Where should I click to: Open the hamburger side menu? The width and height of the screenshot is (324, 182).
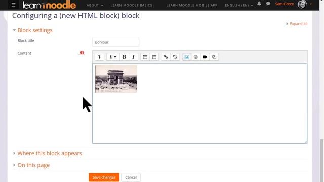[x=14, y=5]
